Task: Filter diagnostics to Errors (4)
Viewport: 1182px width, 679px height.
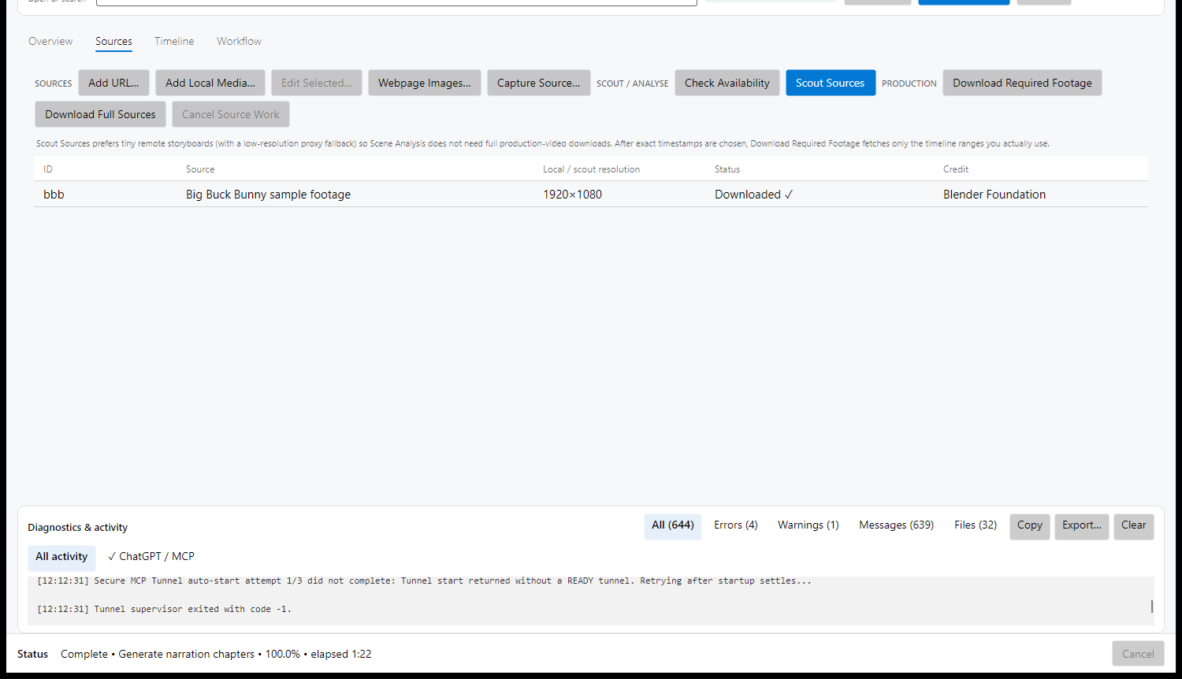Action: (x=736, y=525)
